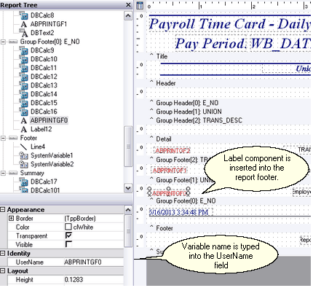313x288 pixels.
Task: Click the Header band bar
Action: tap(229, 83)
